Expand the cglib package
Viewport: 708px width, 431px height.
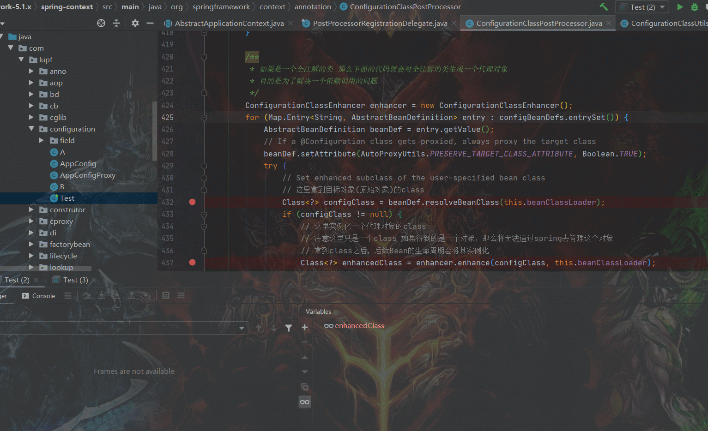[31, 117]
